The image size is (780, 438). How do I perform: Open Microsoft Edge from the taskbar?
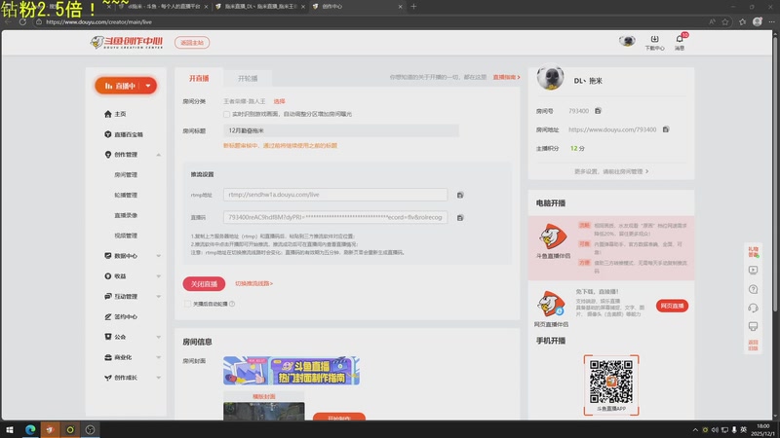(x=30, y=429)
